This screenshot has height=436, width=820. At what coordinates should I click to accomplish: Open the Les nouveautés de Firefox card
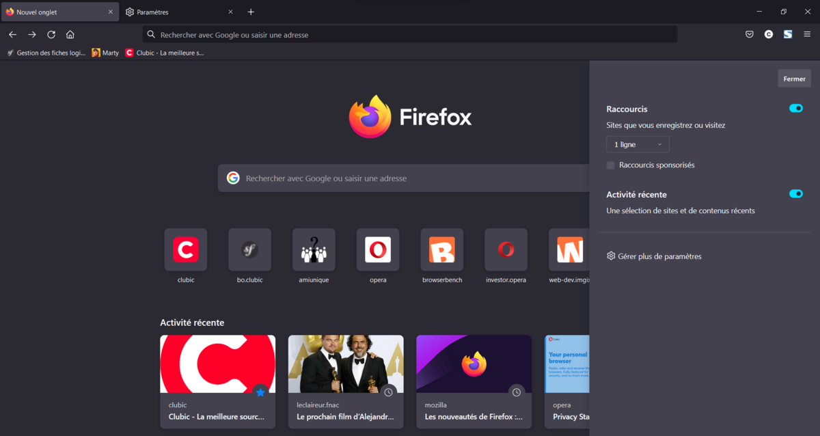pyautogui.click(x=474, y=381)
